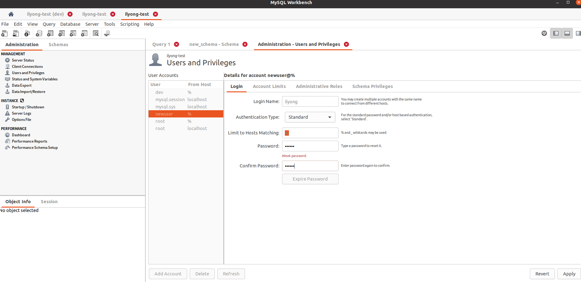Toggle the left sidebar panel

tap(556, 33)
